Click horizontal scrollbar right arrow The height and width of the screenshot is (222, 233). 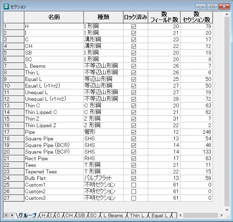coord(222,215)
